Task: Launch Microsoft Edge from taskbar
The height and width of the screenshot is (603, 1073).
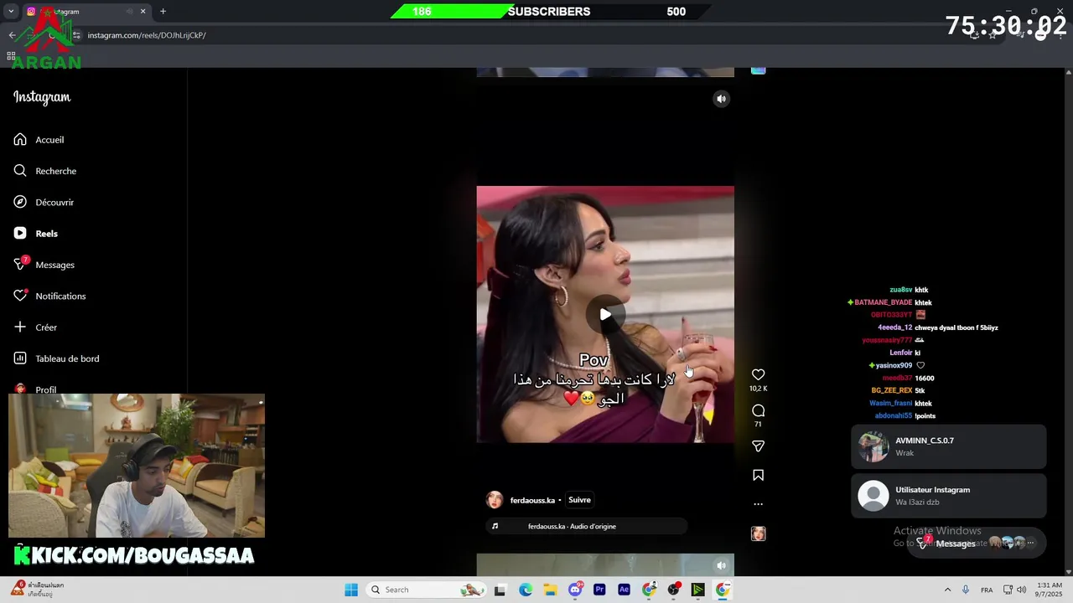Action: pos(525,590)
